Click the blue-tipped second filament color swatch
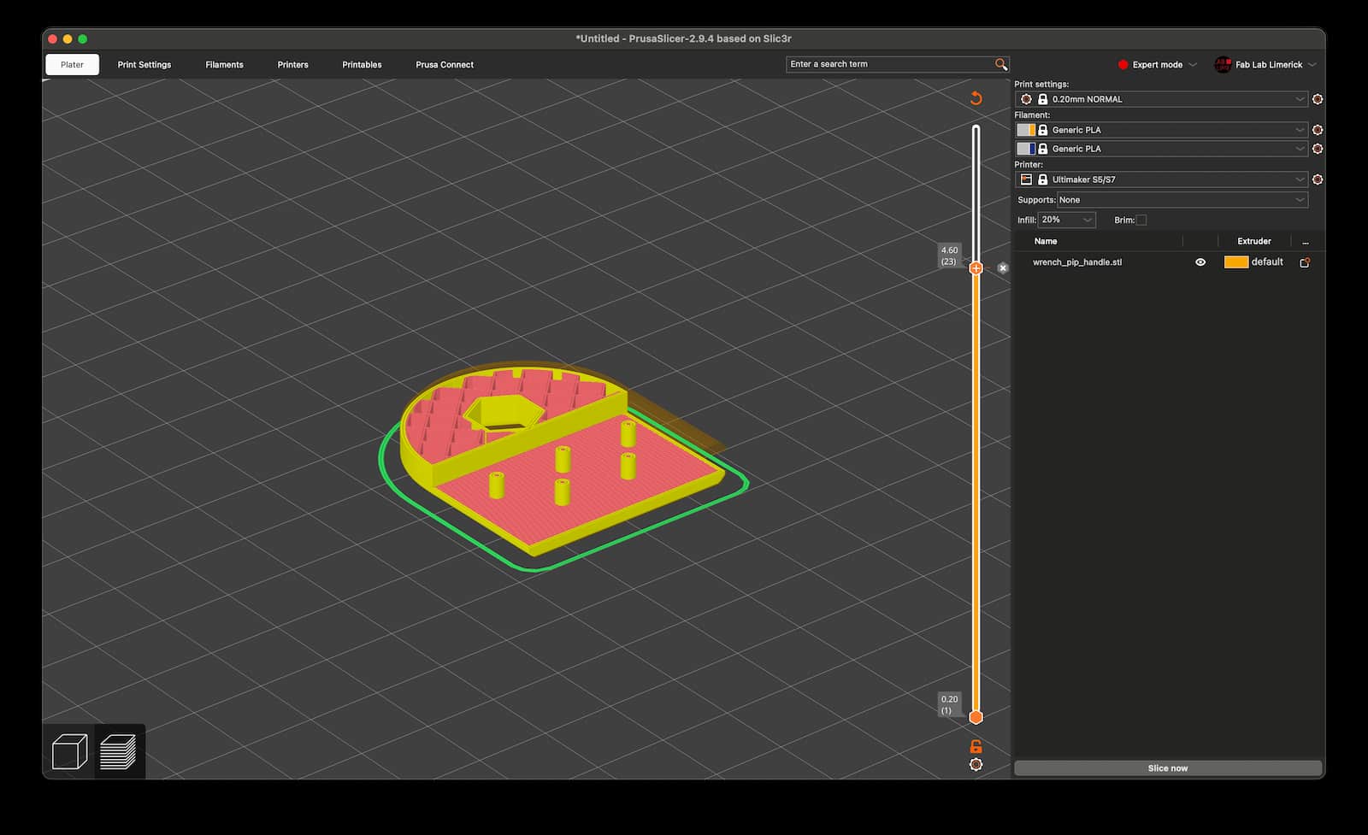 tap(1026, 149)
